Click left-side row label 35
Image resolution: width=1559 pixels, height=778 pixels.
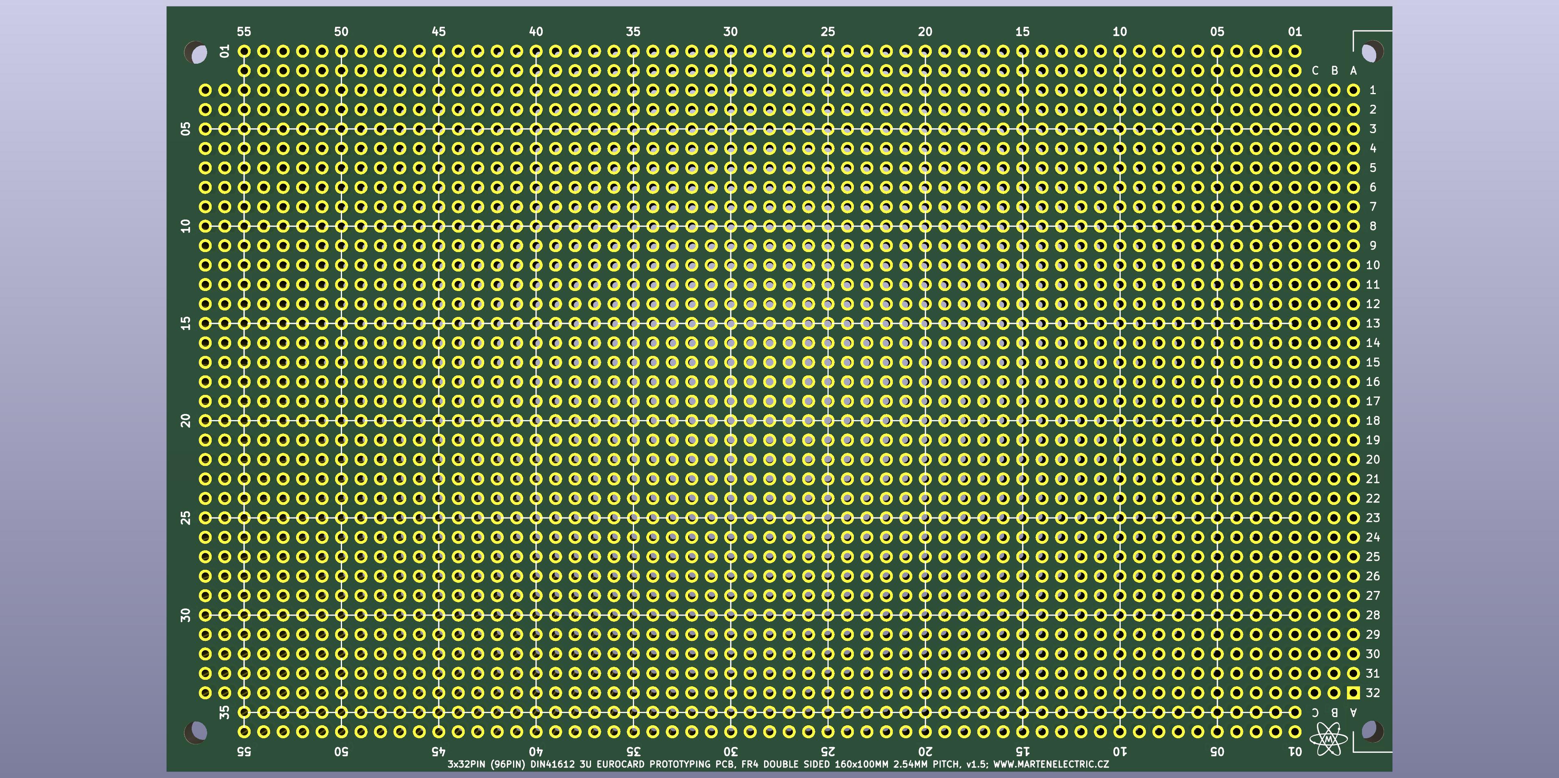click(x=225, y=712)
